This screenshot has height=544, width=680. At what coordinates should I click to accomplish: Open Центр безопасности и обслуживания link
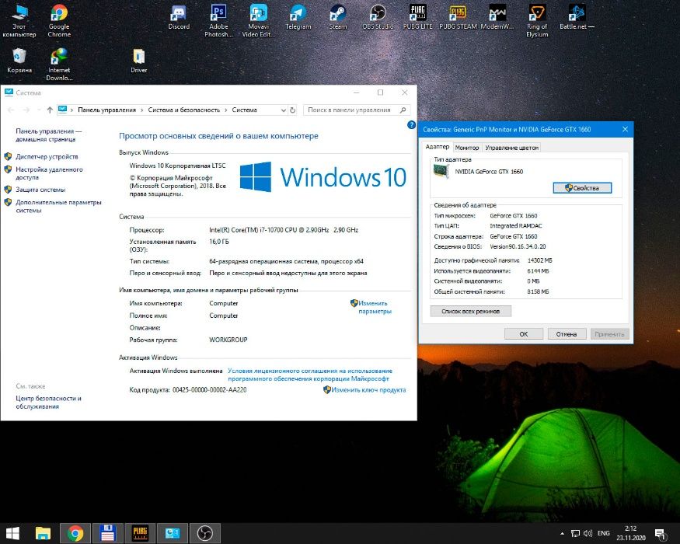click(48, 402)
